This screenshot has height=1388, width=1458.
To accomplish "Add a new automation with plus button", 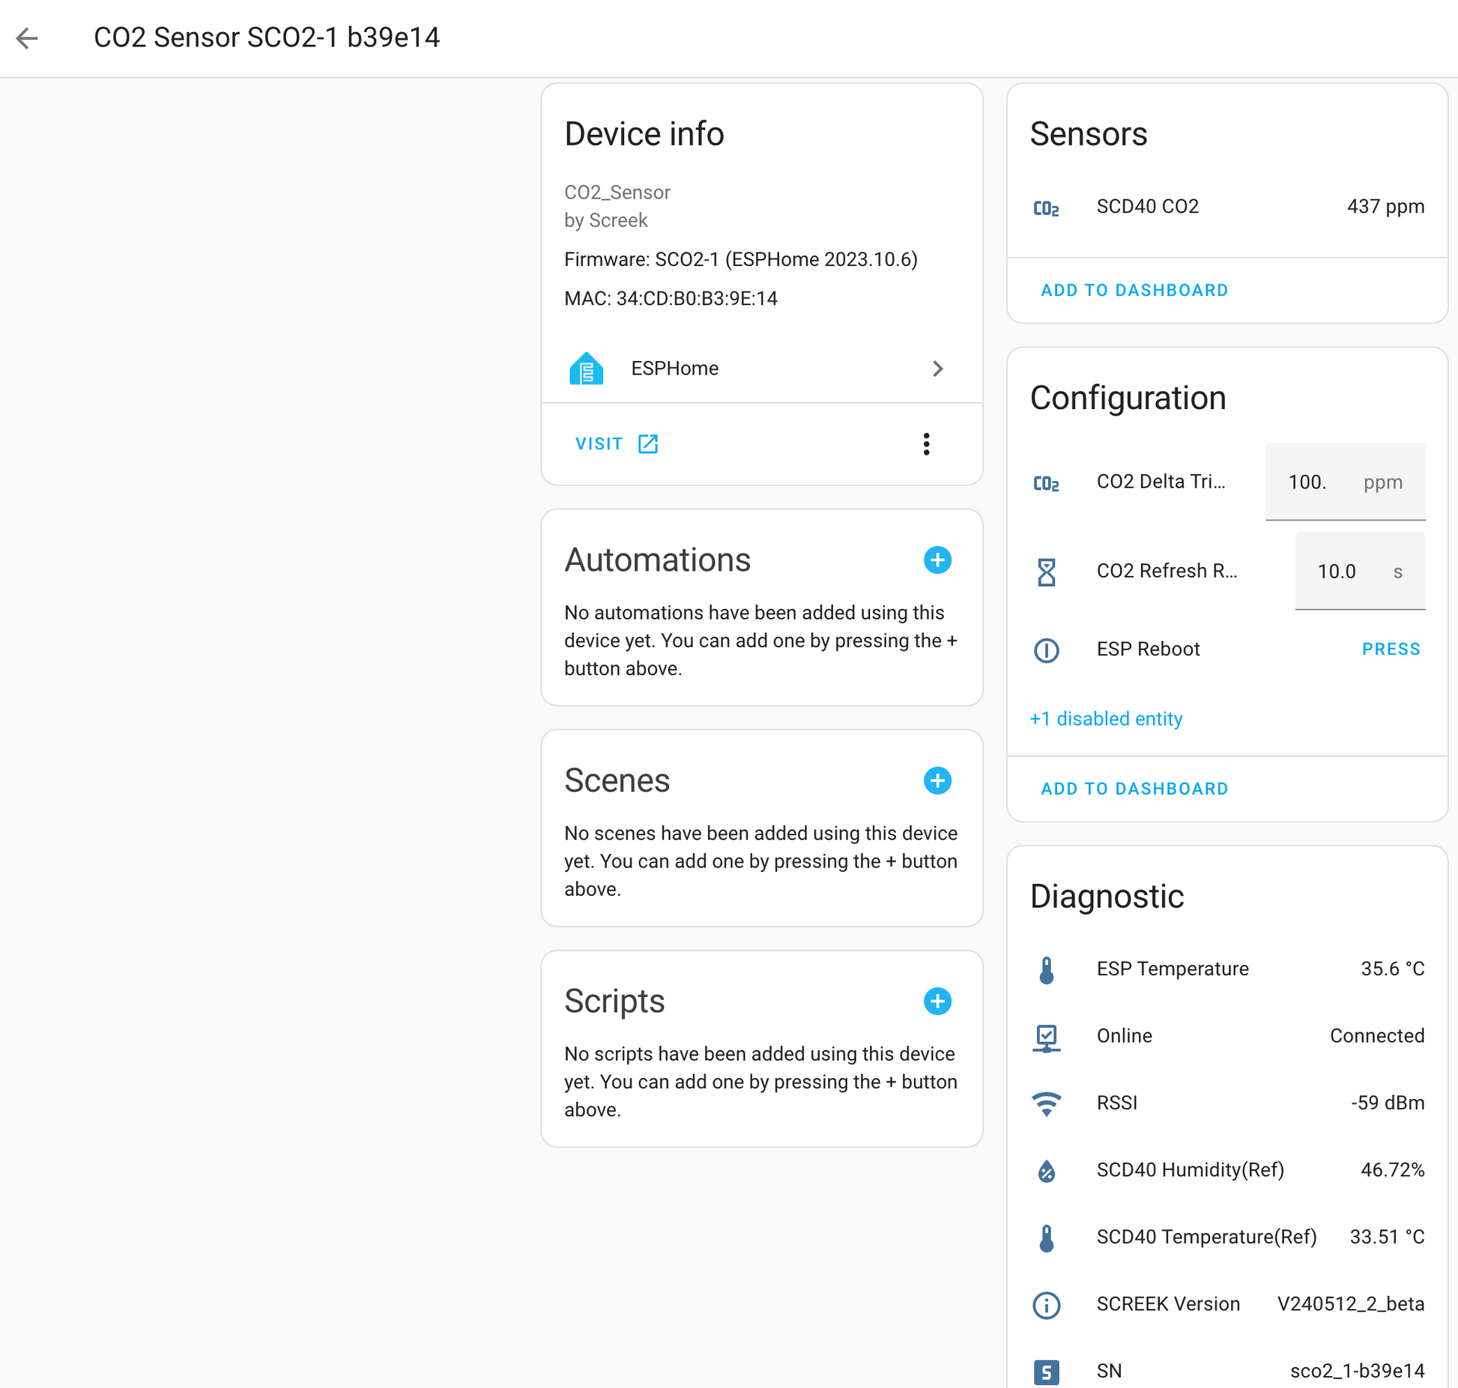I will (937, 560).
